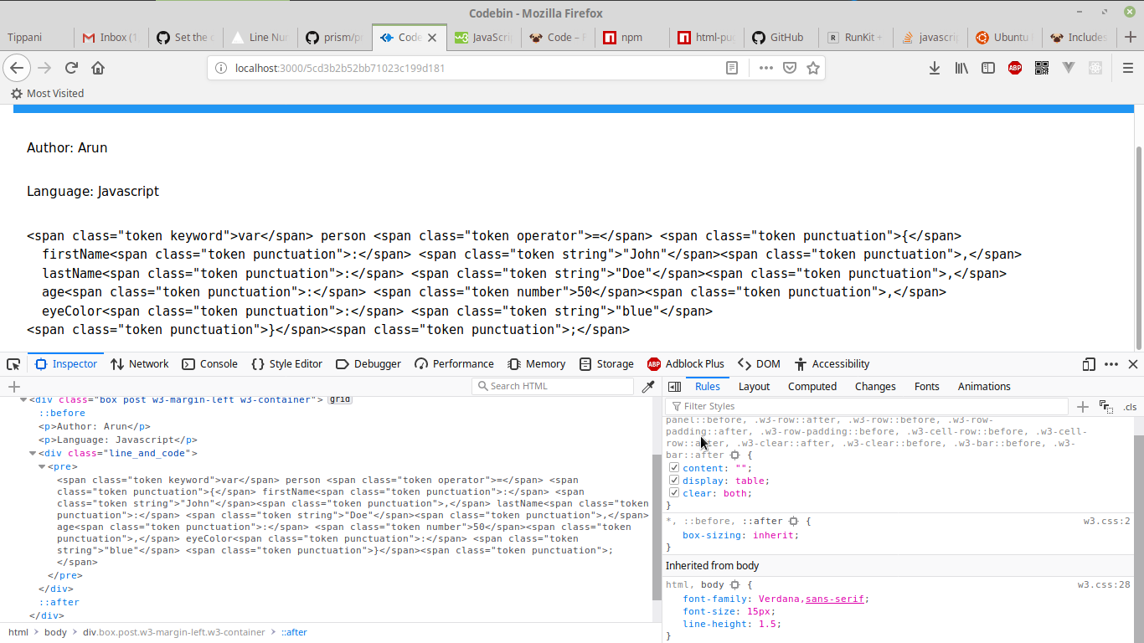Open the Firefox hamburger menu
The image size is (1144, 643).
point(1128,68)
